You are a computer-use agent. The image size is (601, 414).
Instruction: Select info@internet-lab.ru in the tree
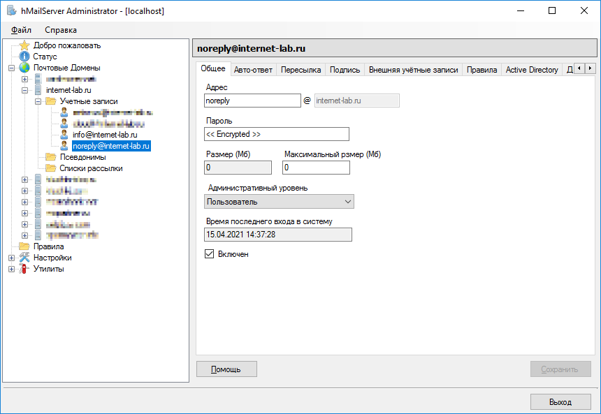[105, 135]
